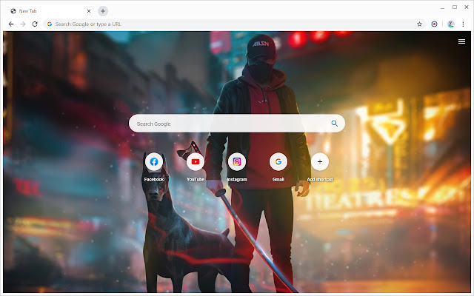The width and height of the screenshot is (474, 296).
Task: Click the forward navigation arrow
Action: pos(23,24)
